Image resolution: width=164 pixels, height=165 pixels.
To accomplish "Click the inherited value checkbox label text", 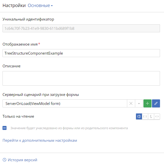I will [69, 128].
